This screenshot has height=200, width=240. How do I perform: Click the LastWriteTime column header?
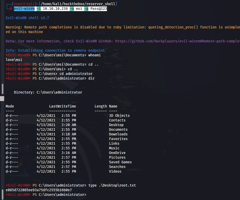coord(63,106)
